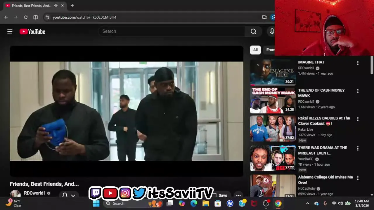Screen dimensions: 374x210
Task: Open more options for Alabama College Girl video
Action: coord(358,178)
